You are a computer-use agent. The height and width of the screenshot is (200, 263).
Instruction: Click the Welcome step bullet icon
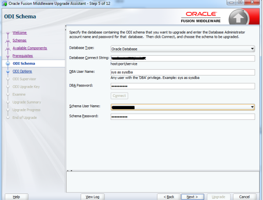click(x=8, y=33)
